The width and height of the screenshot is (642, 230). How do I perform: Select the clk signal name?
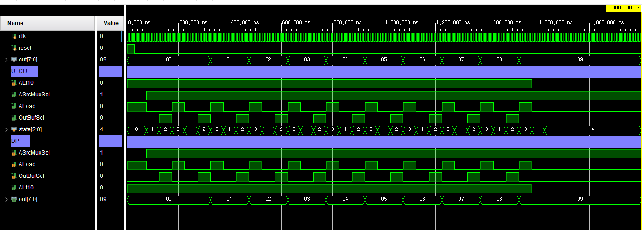[23, 36]
